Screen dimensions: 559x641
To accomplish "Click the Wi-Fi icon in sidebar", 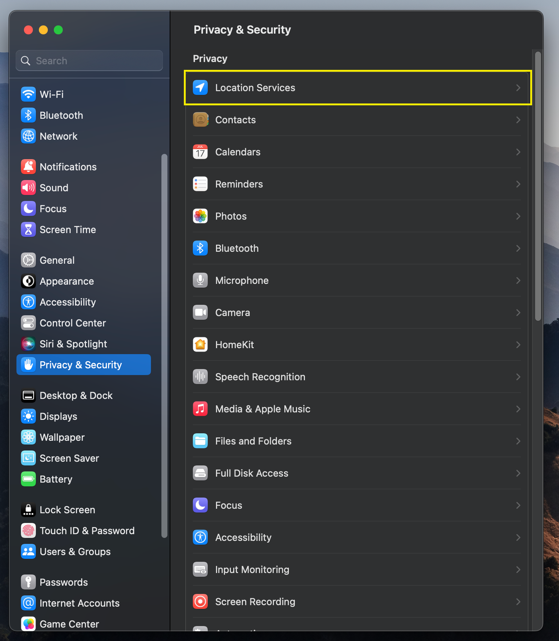I will pyautogui.click(x=28, y=94).
